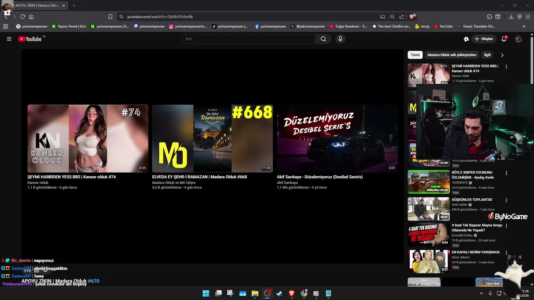Open DÜŞKÜNLER TOPLANTISI video title
The width and height of the screenshot is (534, 300).
[472, 200]
